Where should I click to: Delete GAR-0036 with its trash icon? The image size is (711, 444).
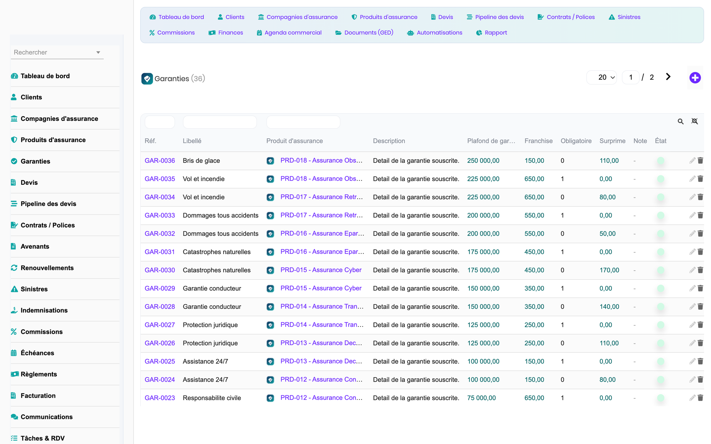coord(700,161)
